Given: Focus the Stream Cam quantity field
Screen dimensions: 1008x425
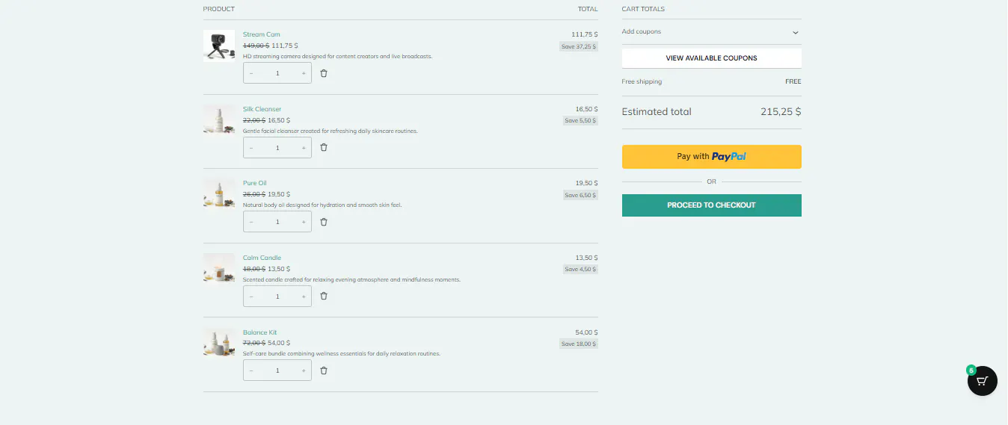Looking at the screenshot, I should point(277,73).
